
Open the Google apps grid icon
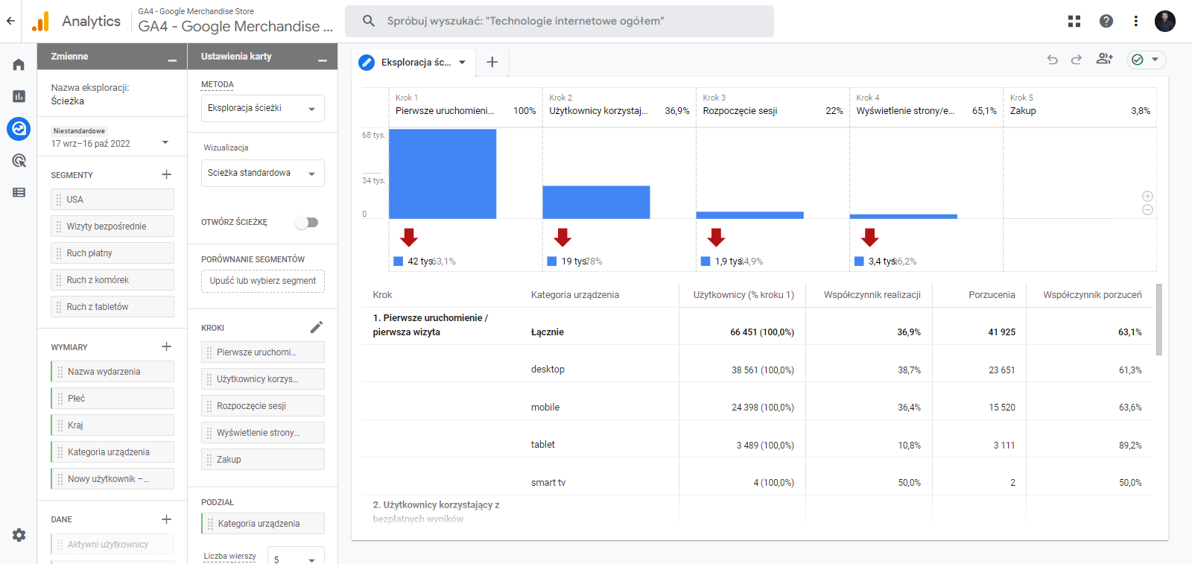point(1074,21)
